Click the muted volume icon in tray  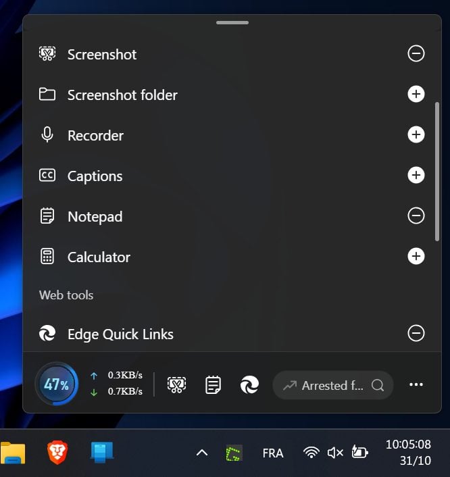tap(335, 453)
